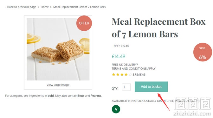The height and width of the screenshot is (118, 213).
Task: Add the item to basket
Action: [151, 87]
